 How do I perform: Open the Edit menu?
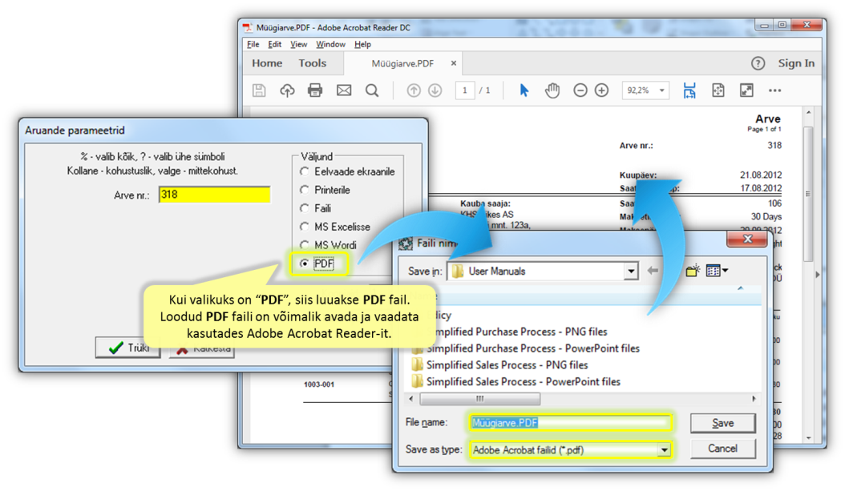pyautogui.click(x=275, y=44)
